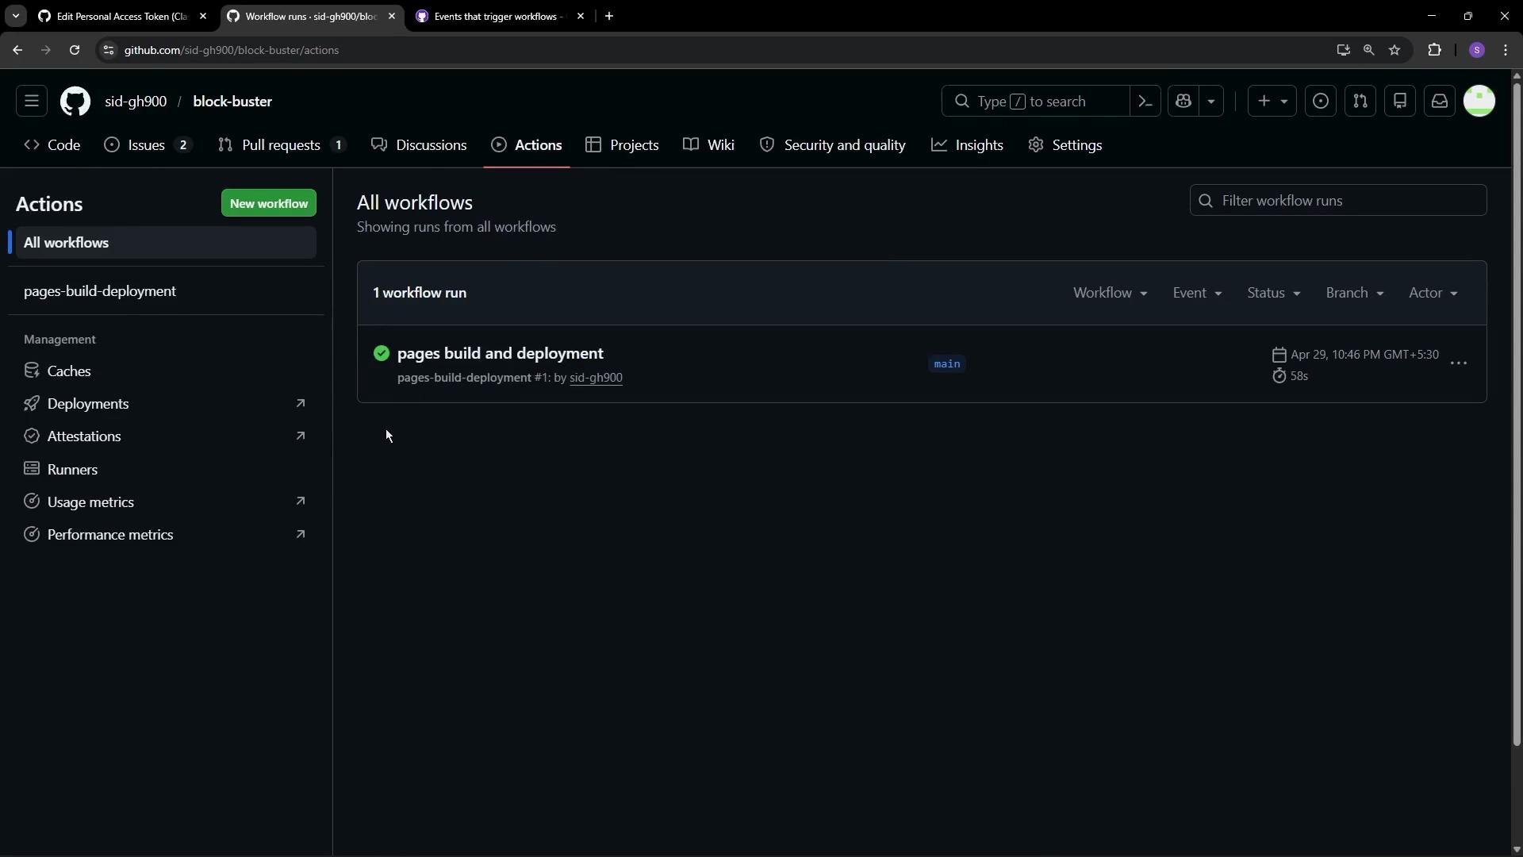Click the main branch label
Screen dimensions: 1523x857
pyautogui.click(x=947, y=363)
